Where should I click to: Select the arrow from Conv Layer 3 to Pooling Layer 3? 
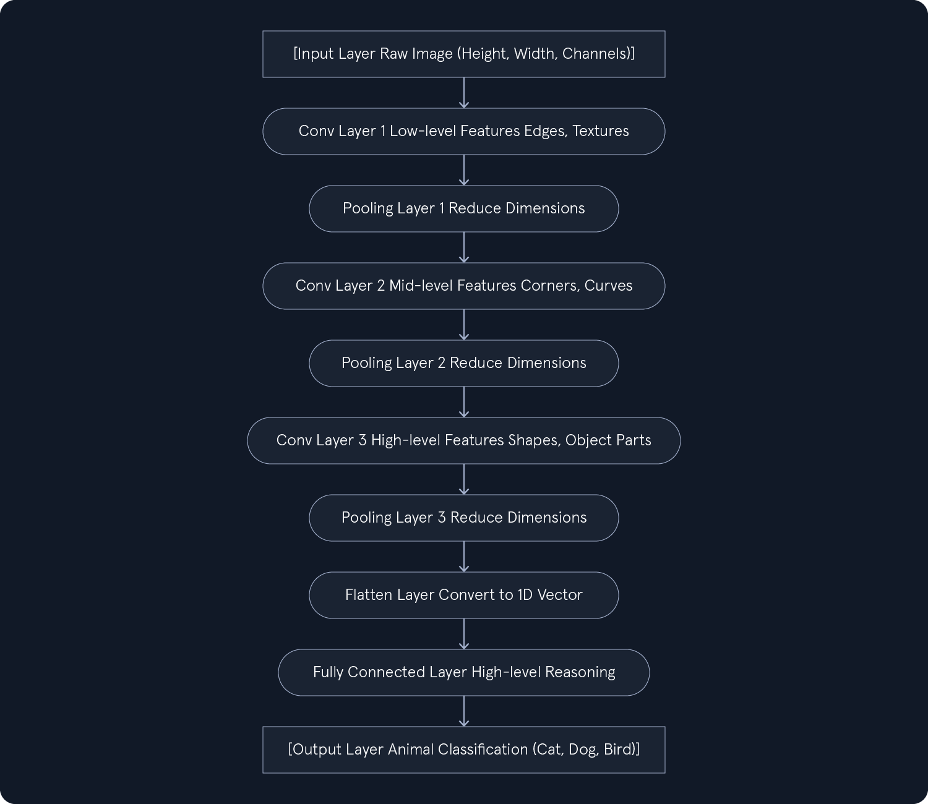pos(464,479)
